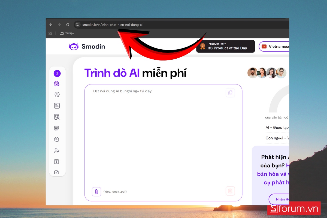Open the chat tool speech bubble icon
Image resolution: width=327 pixels, height=218 pixels.
(57, 139)
